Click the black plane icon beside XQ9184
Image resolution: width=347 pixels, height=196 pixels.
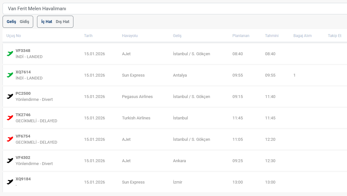click(x=10, y=182)
